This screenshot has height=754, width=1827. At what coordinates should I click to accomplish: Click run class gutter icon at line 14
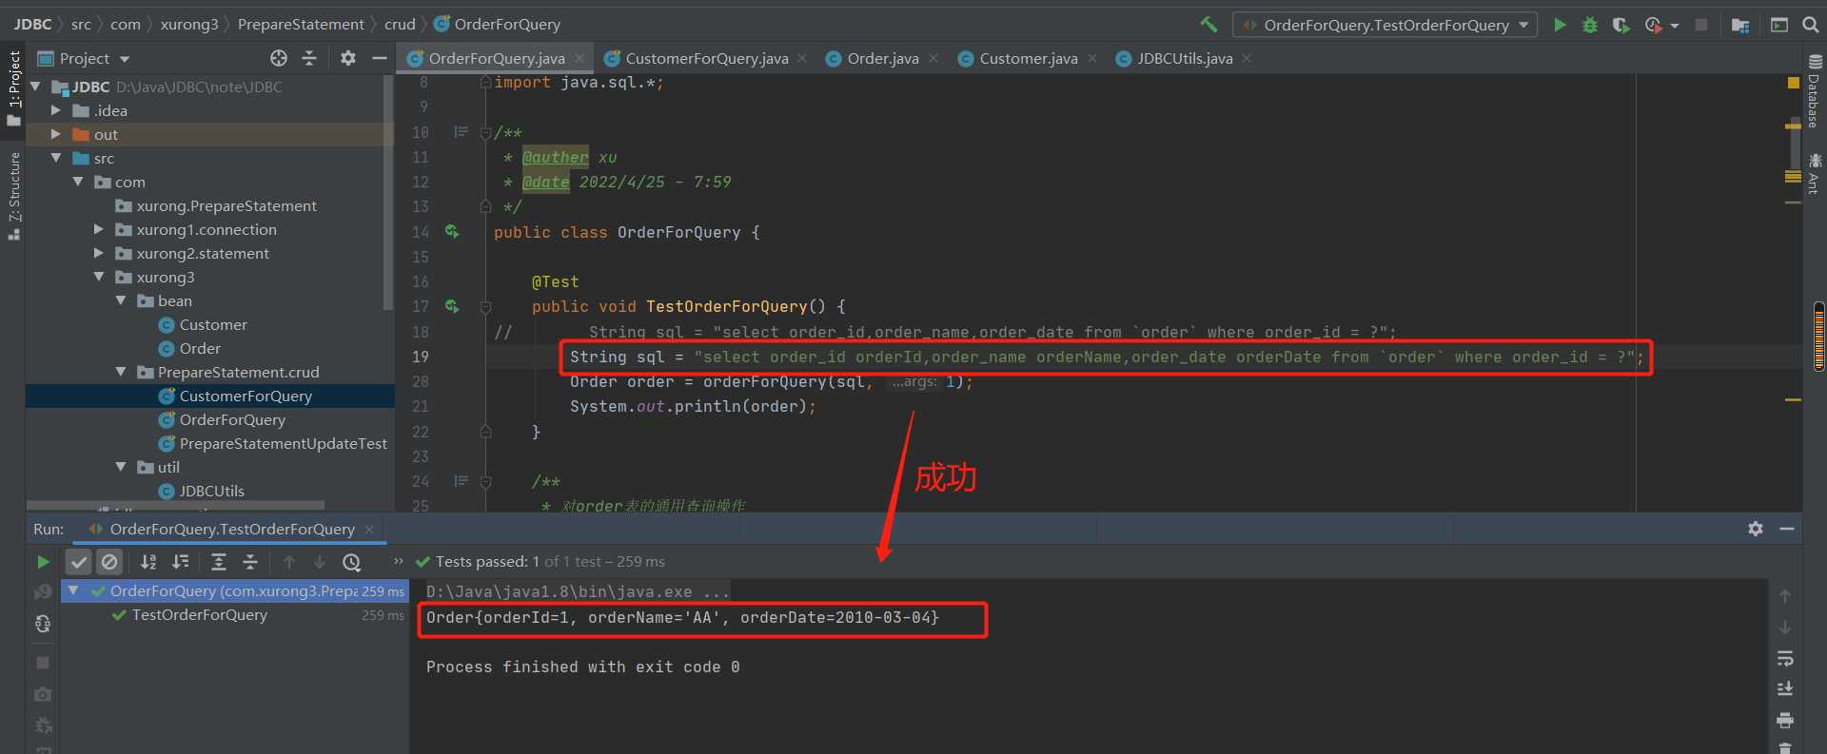pyautogui.click(x=452, y=232)
